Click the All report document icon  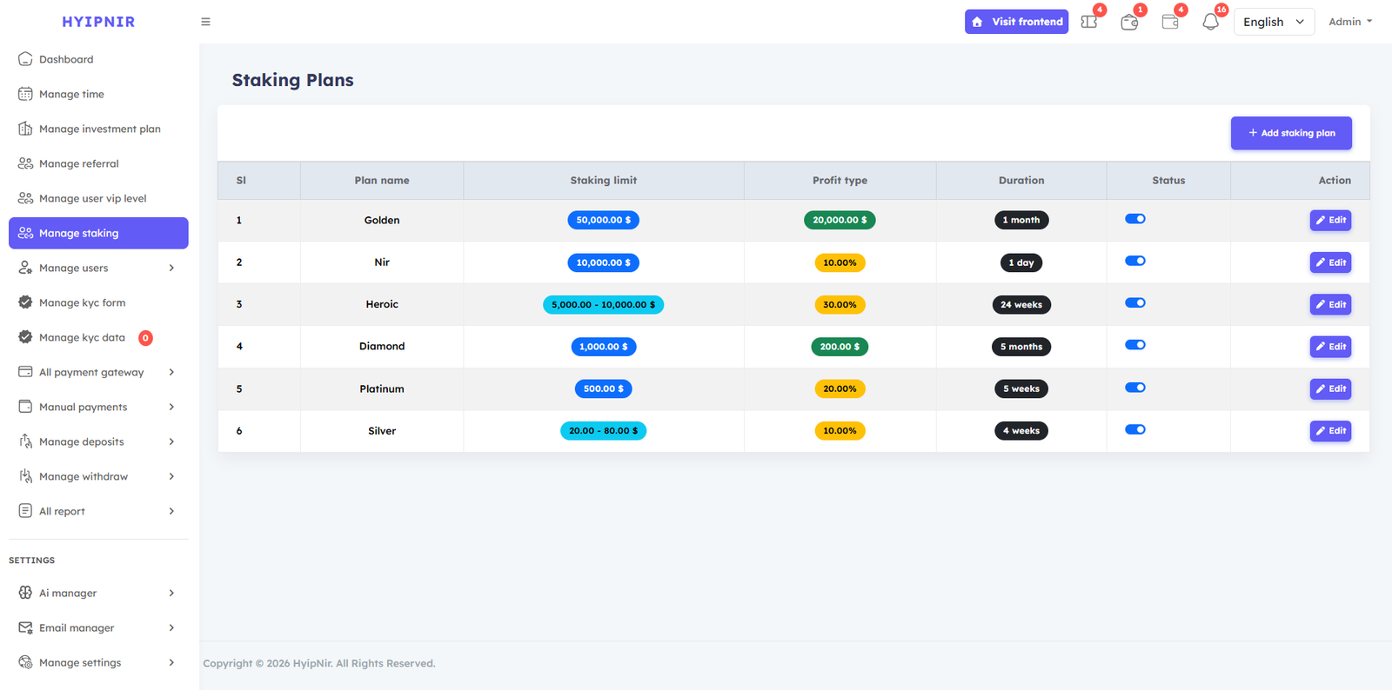[x=25, y=511]
